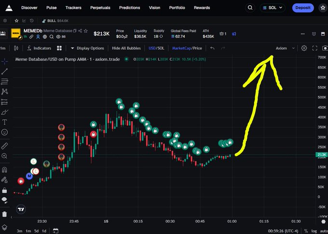Screen dimensions: 328x234
Task: Favorite MEMEDb with the star icon
Action: pyautogui.click(x=85, y=31)
